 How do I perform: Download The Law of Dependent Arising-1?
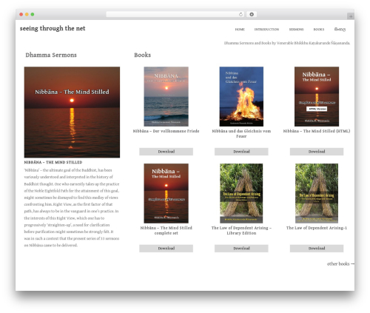(x=317, y=249)
